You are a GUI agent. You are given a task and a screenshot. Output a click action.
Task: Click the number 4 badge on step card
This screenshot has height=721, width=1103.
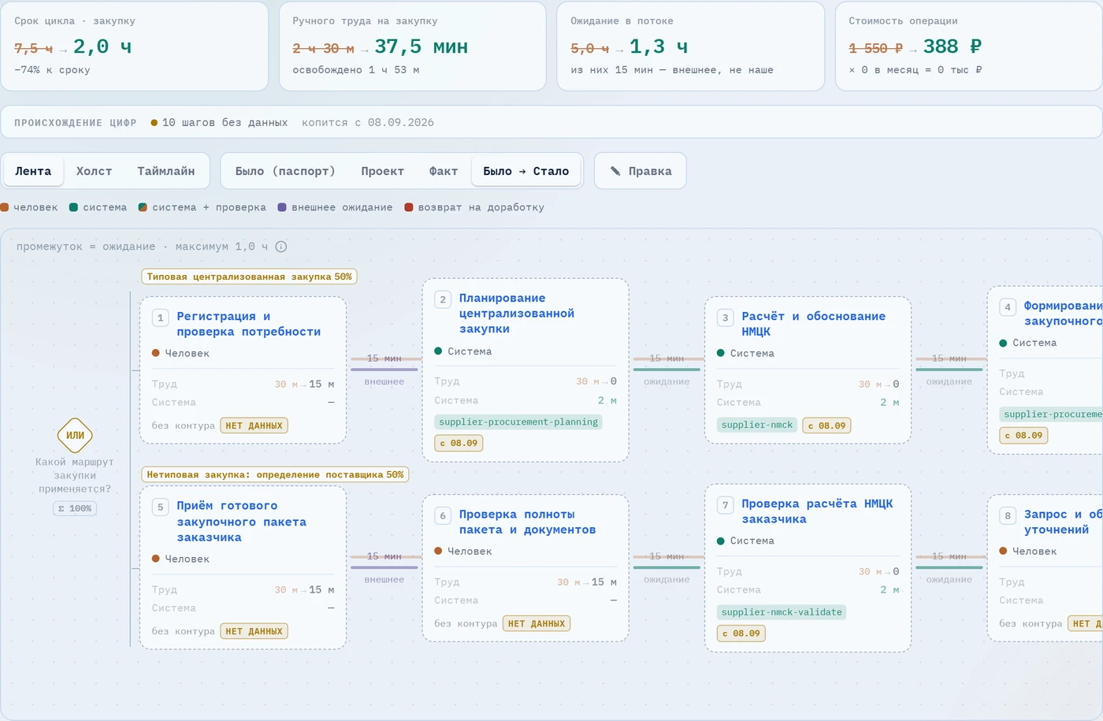click(x=1008, y=307)
